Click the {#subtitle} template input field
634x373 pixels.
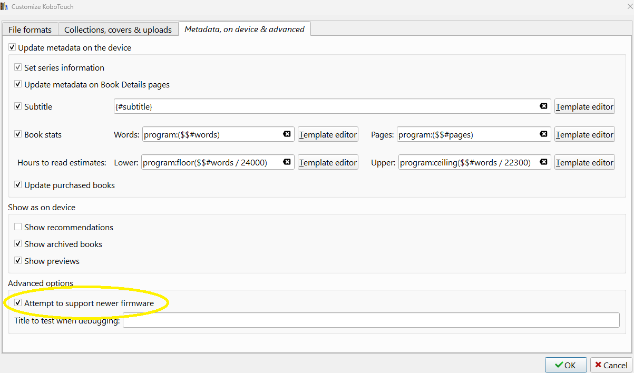[x=332, y=106]
